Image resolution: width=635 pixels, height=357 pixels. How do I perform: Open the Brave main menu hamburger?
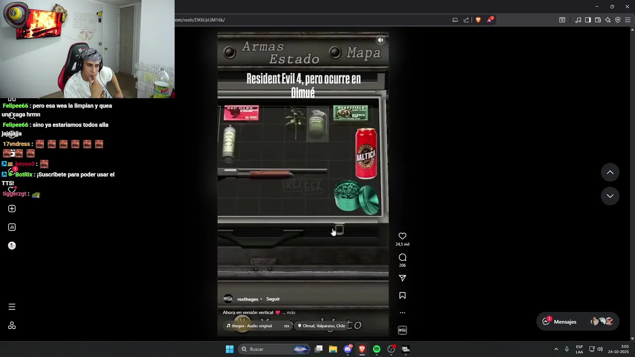point(628,20)
